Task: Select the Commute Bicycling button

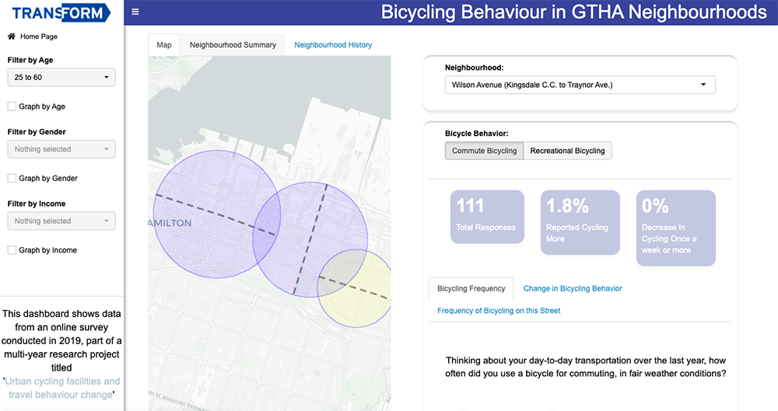Action: [484, 151]
